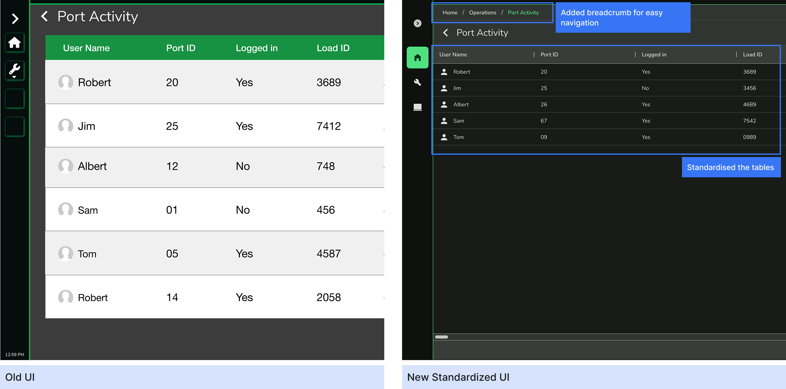Click small wrench icon in new UI sidebar
This screenshot has width=786, height=389.
417,83
